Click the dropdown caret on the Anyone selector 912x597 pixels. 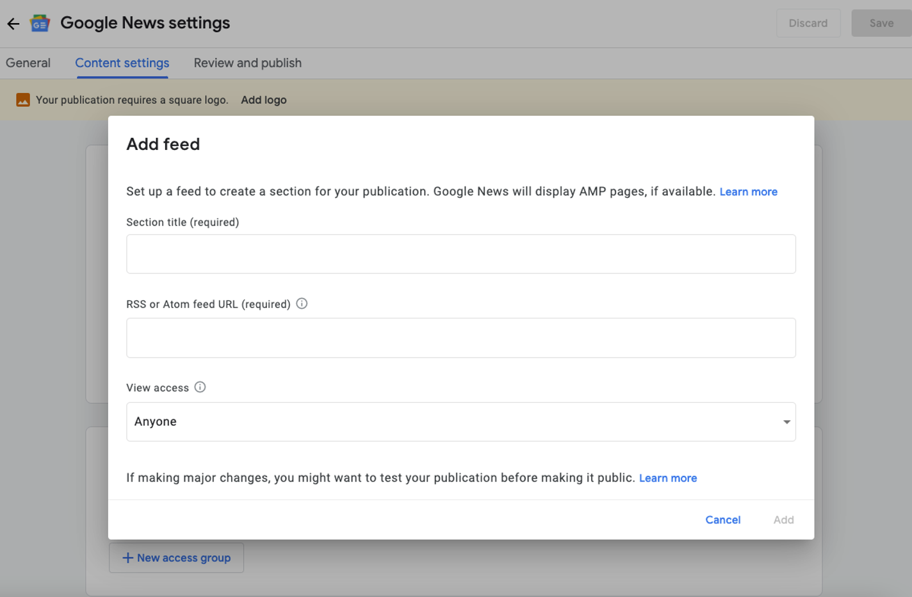(x=786, y=421)
